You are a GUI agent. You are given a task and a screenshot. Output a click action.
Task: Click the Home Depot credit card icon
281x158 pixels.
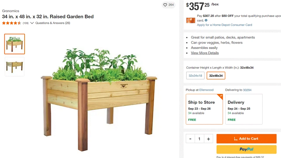coord(191,20)
